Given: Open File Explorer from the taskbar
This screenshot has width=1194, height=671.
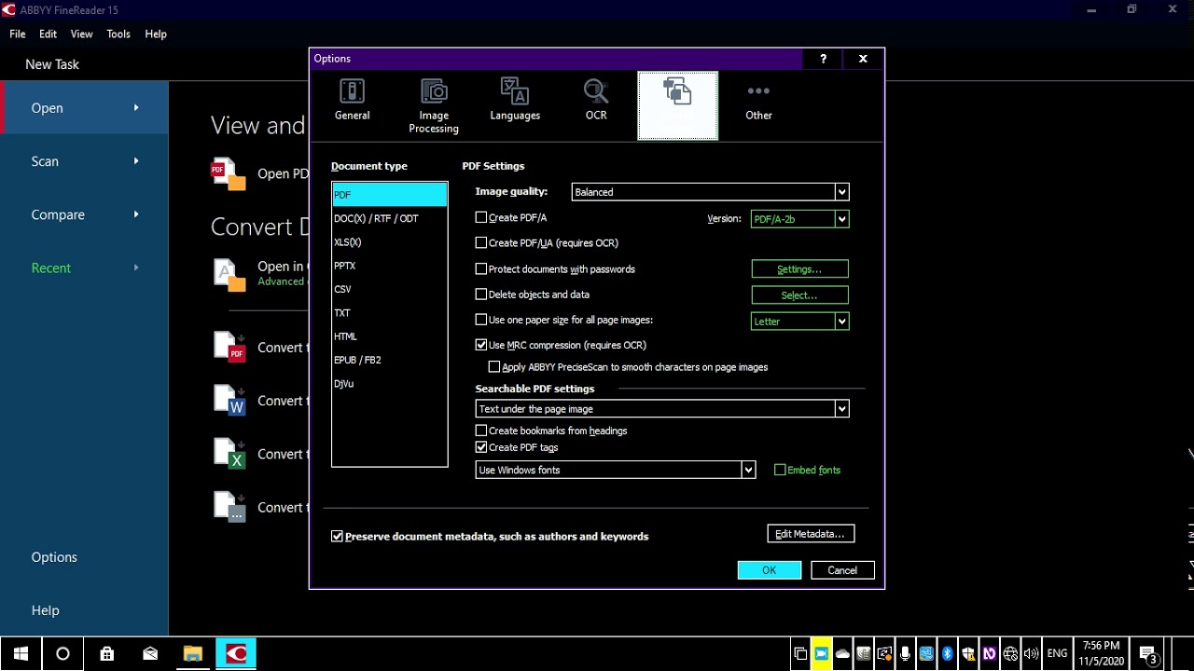Looking at the screenshot, I should pyautogui.click(x=193, y=653).
